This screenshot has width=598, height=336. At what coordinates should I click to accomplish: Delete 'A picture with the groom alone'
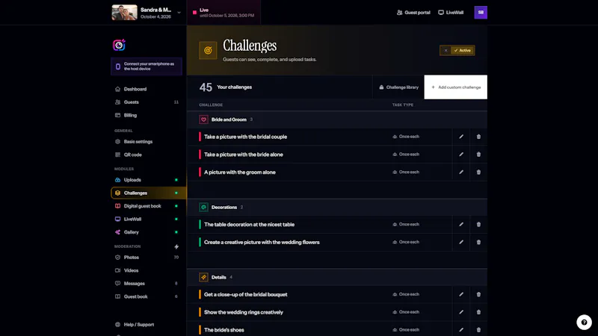point(478,172)
